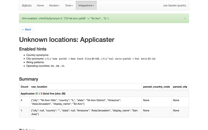Click the Unknown locations: Applicaster heading
Image resolution: width=208 pixels, height=130 pixels.
(x=67, y=40)
